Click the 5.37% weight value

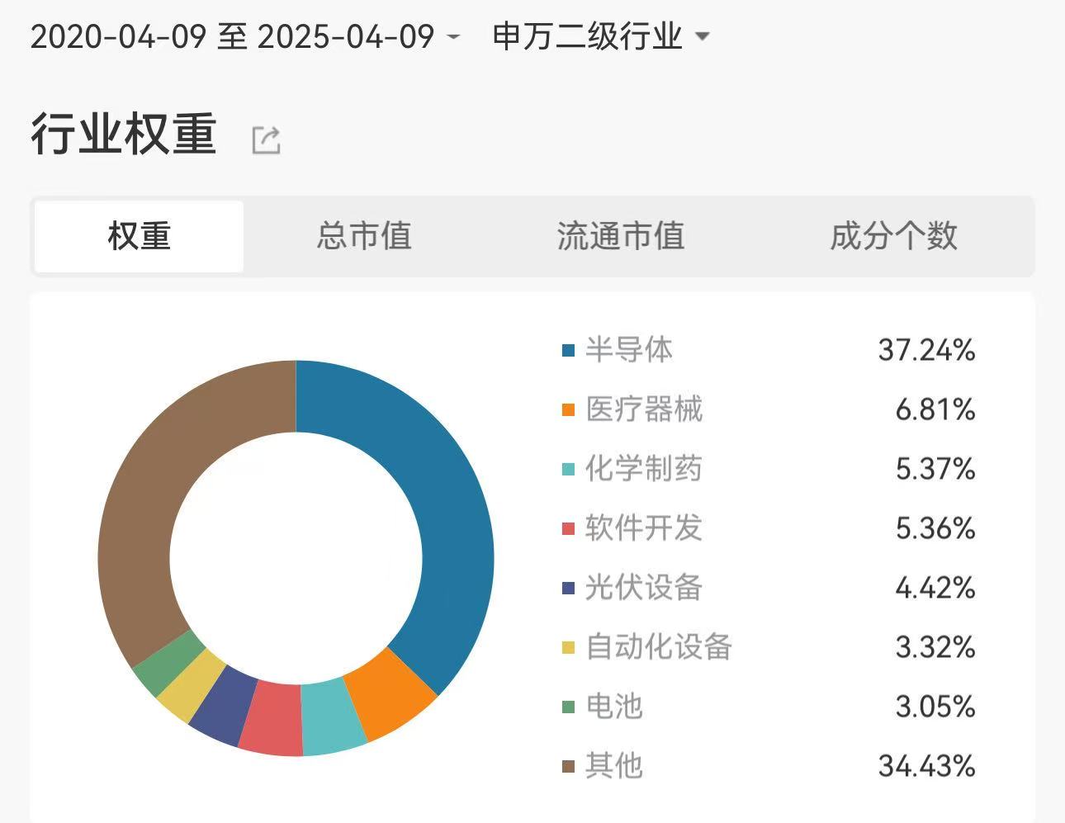(x=935, y=469)
